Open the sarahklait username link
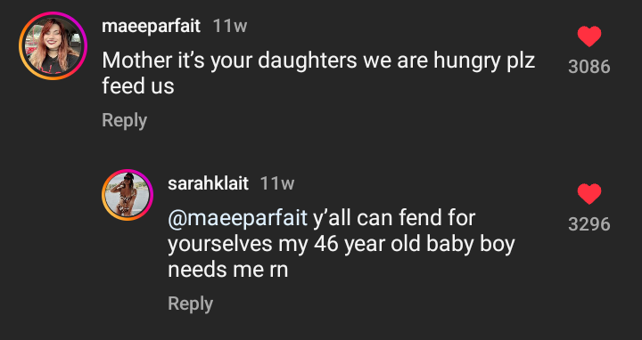Image resolution: width=642 pixels, height=340 pixels. point(208,183)
